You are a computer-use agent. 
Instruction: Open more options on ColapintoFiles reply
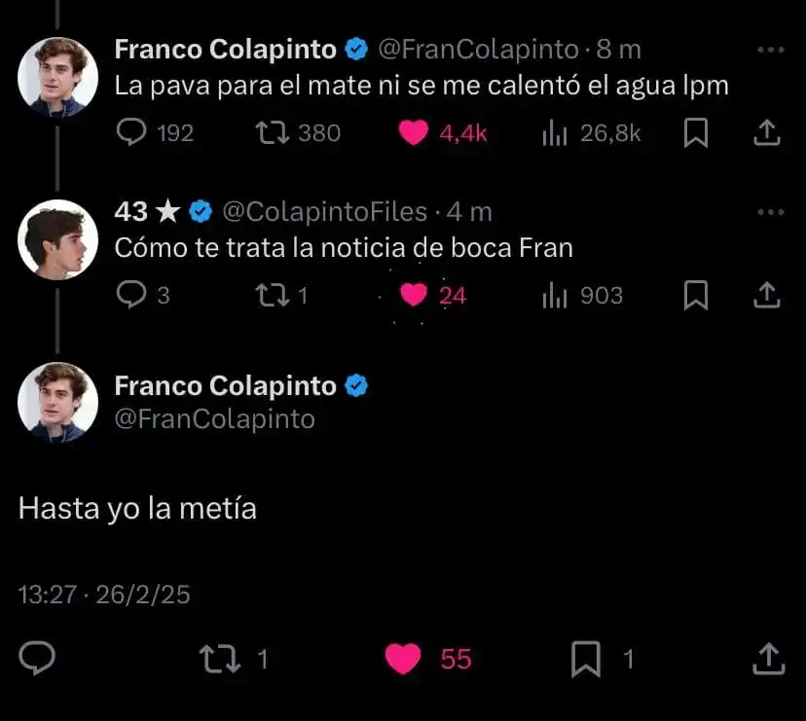[x=770, y=212]
